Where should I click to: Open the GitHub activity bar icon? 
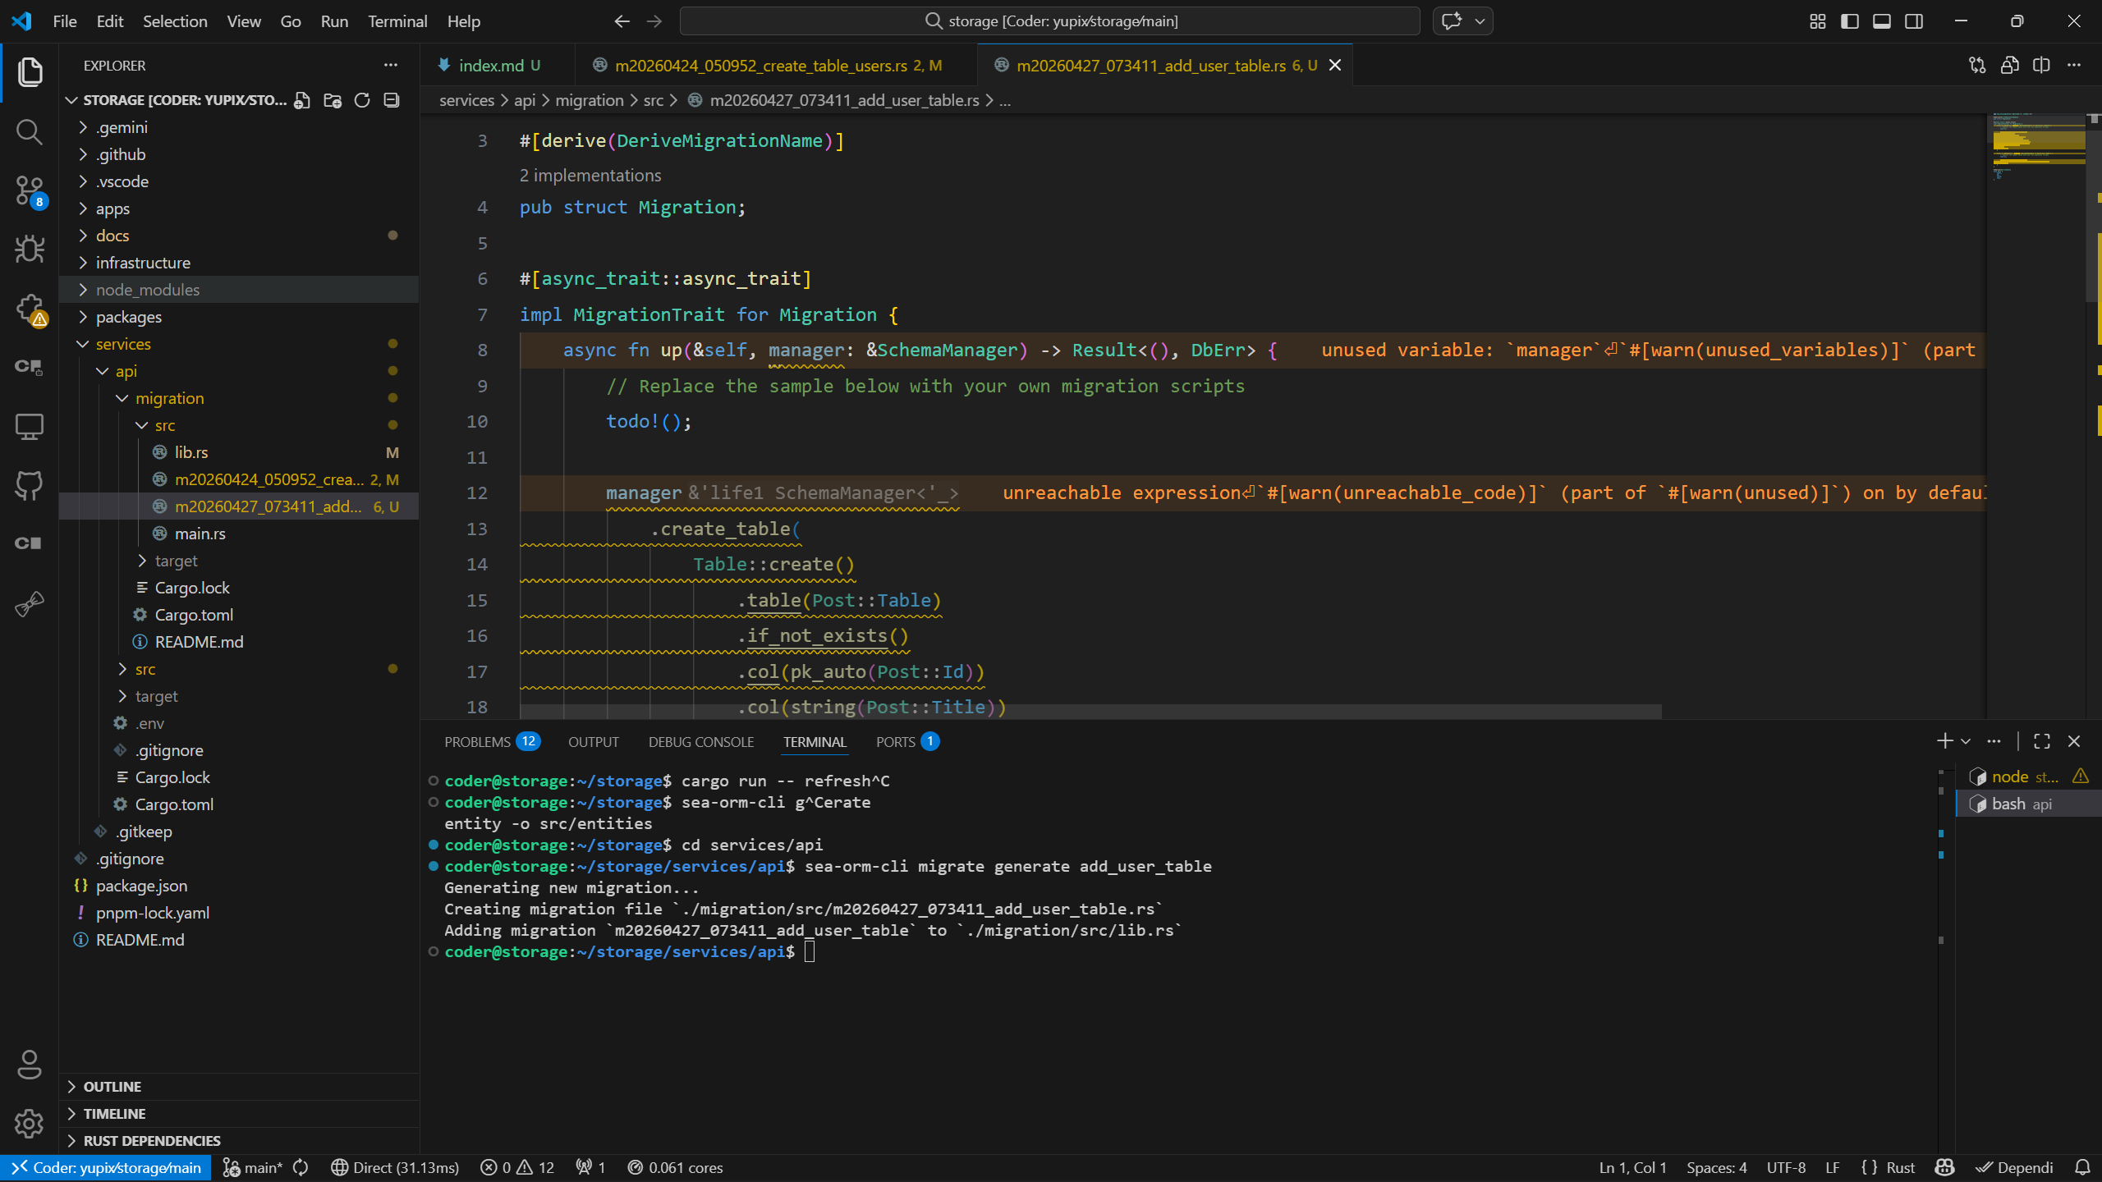pyautogui.click(x=30, y=485)
